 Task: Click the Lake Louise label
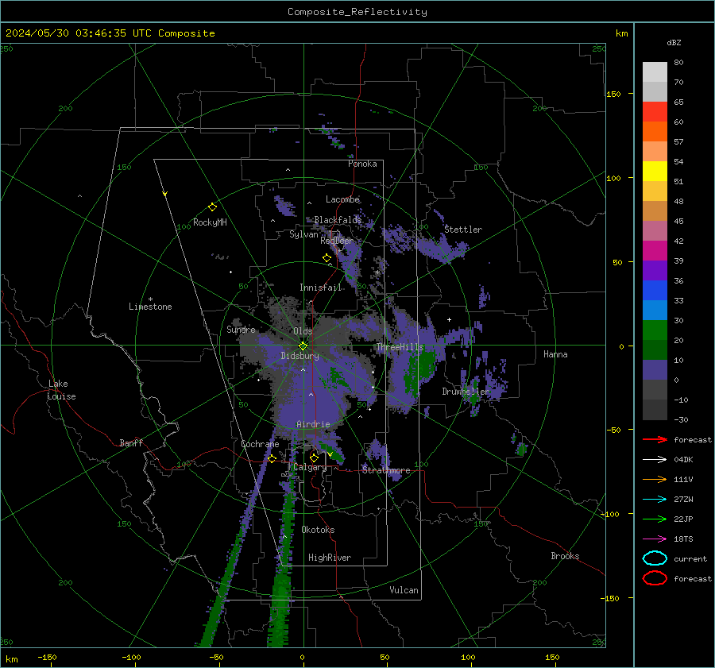tap(61, 390)
